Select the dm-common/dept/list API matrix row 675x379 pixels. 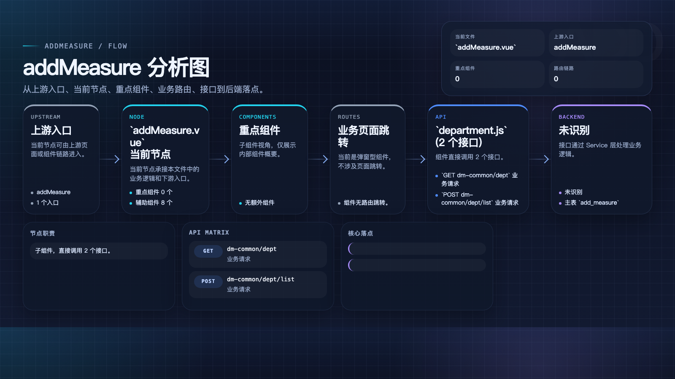click(x=258, y=285)
